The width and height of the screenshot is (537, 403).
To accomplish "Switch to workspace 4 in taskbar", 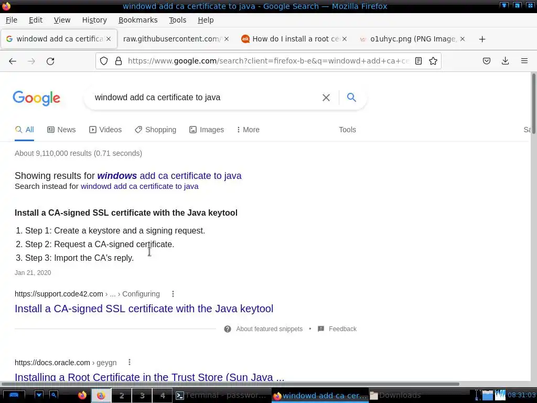I will (x=163, y=396).
